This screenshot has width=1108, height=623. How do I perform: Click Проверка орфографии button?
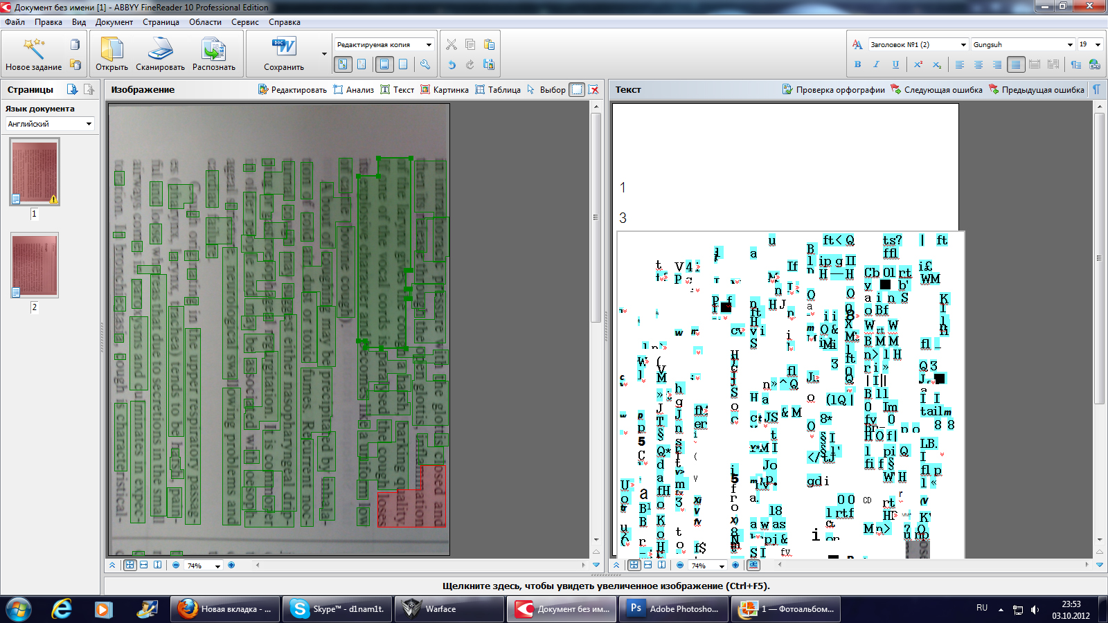click(x=834, y=89)
